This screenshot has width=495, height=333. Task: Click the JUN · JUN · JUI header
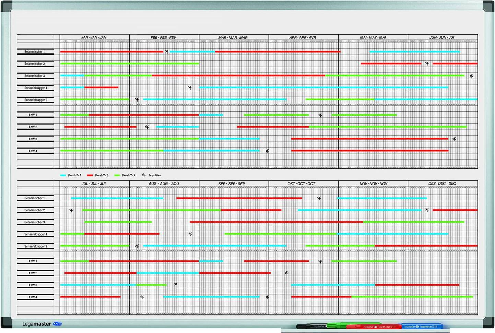click(x=442, y=37)
